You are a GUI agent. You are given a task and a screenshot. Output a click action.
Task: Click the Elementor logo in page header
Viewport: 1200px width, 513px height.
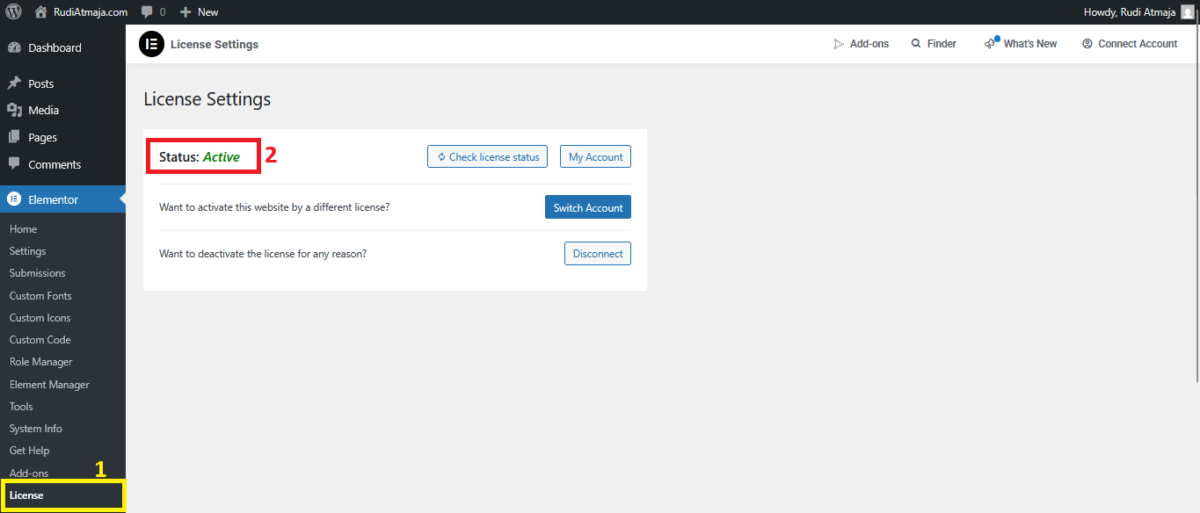coord(151,44)
